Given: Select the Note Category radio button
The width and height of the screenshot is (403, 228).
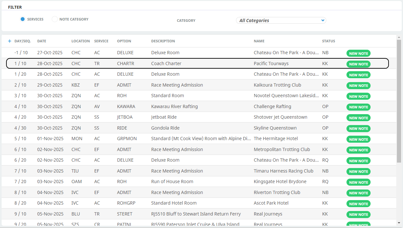Looking at the screenshot, I should point(55,19).
